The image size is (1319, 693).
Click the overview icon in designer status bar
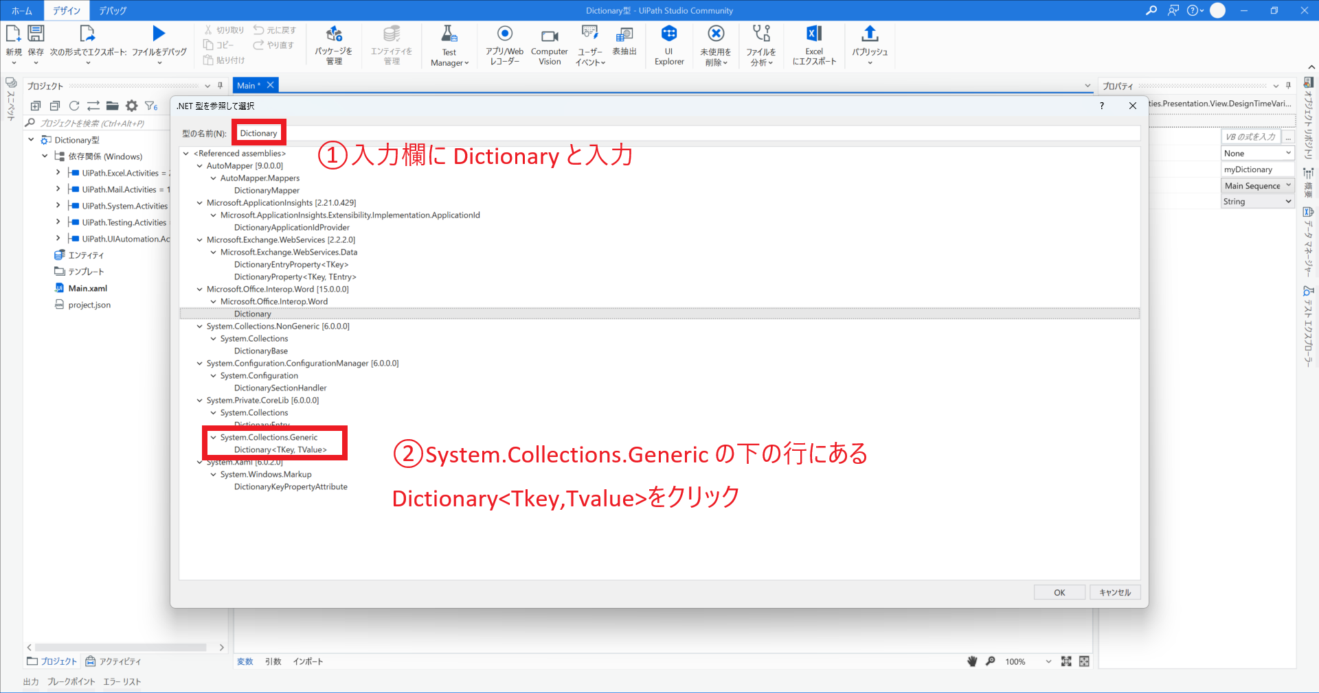[1084, 661]
